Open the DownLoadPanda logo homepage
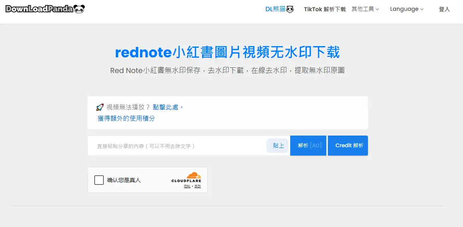This screenshot has width=463, height=227. coord(45,9)
